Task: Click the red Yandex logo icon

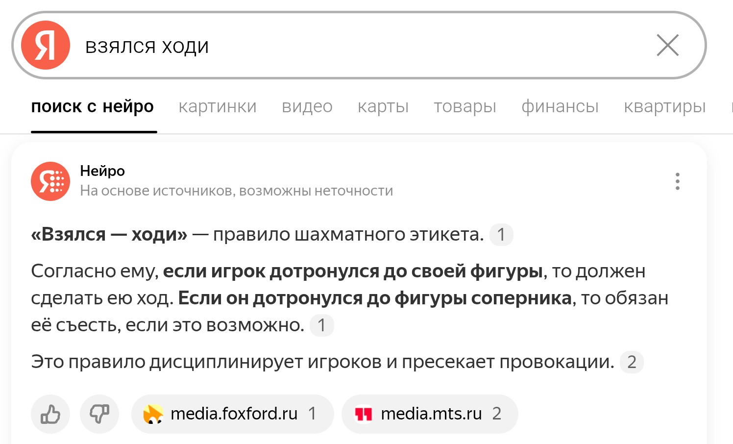Action: [x=46, y=45]
